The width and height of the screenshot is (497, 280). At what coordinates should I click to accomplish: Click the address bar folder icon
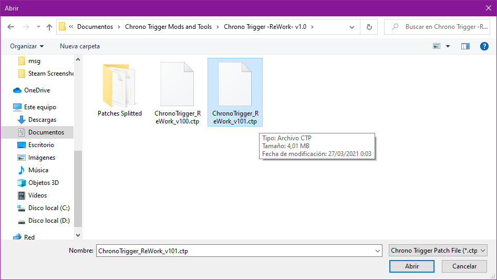pyautogui.click(x=62, y=27)
